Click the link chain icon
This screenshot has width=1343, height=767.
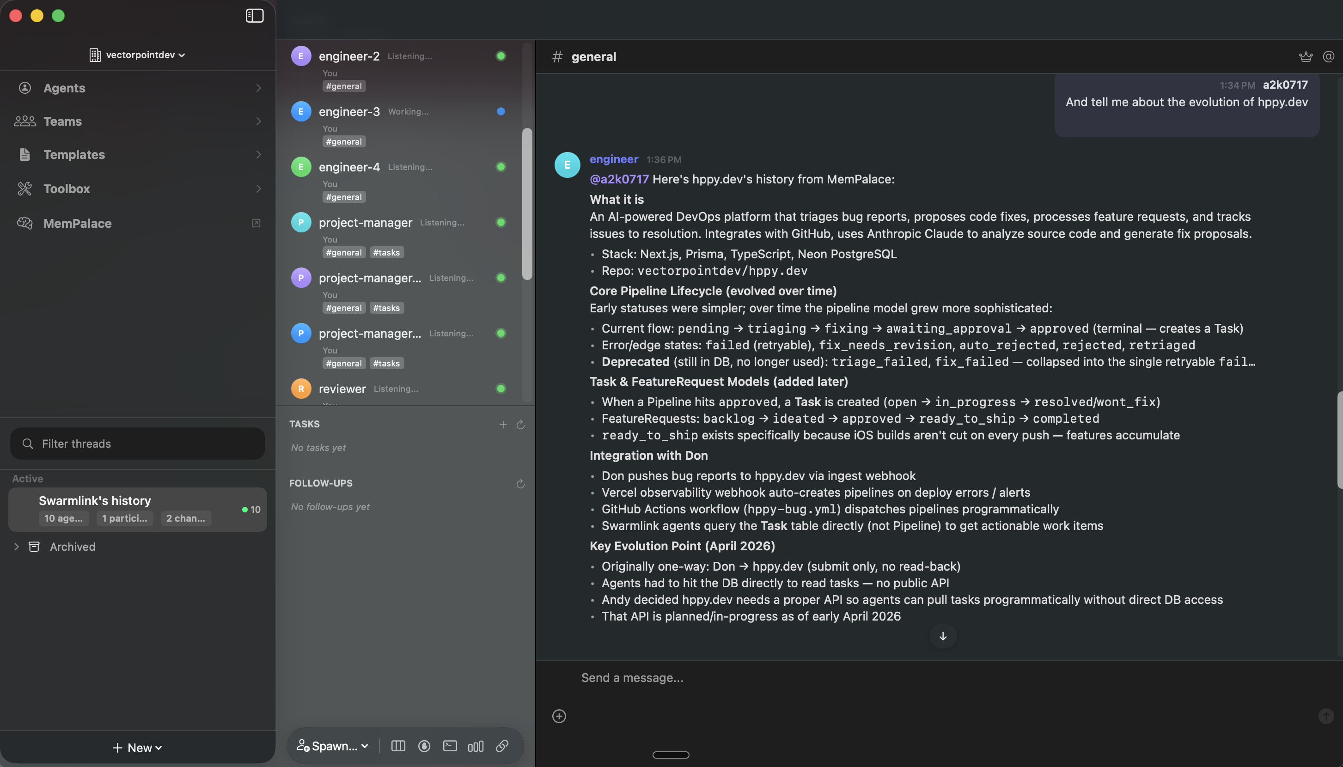[x=501, y=745]
